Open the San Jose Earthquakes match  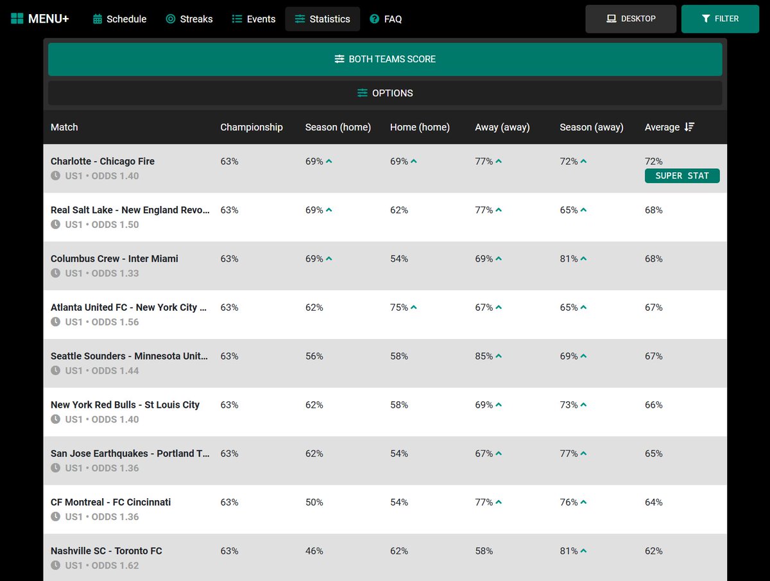click(130, 454)
